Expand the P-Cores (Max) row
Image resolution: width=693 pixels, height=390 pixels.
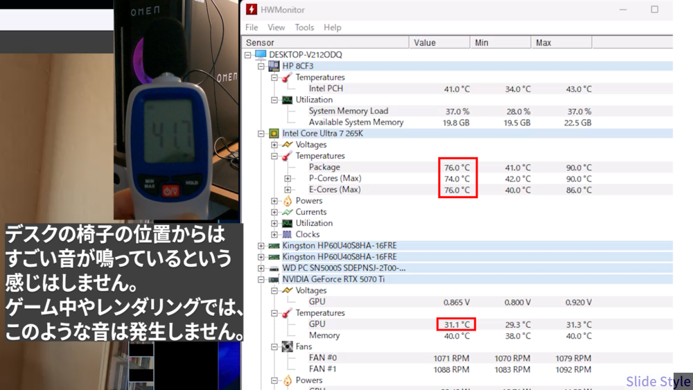[288, 179]
